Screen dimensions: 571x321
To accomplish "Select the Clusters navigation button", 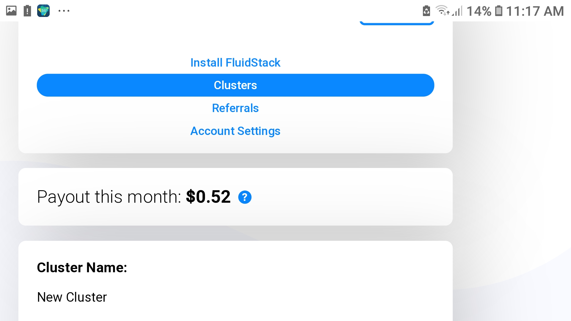I will click(x=235, y=85).
